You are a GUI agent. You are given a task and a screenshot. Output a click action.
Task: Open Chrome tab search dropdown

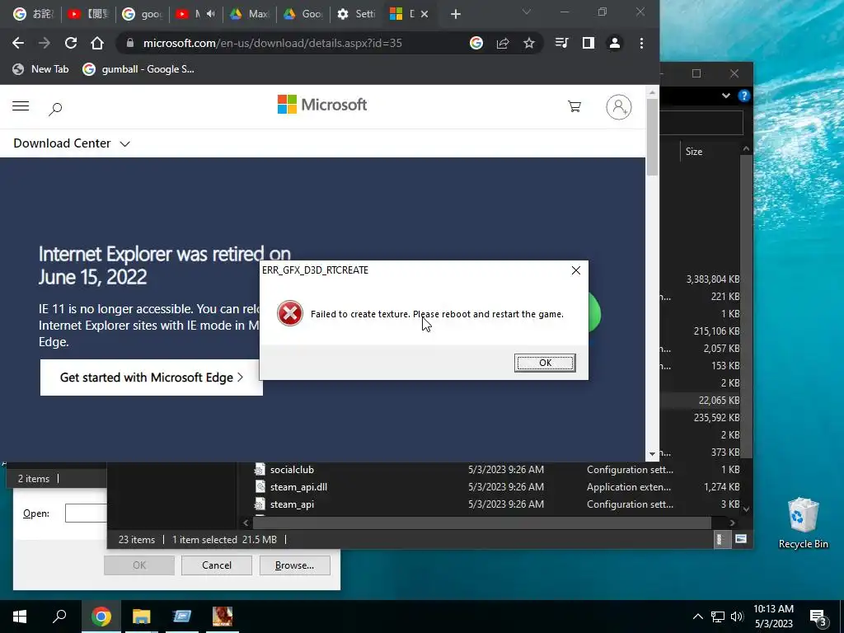527,12
